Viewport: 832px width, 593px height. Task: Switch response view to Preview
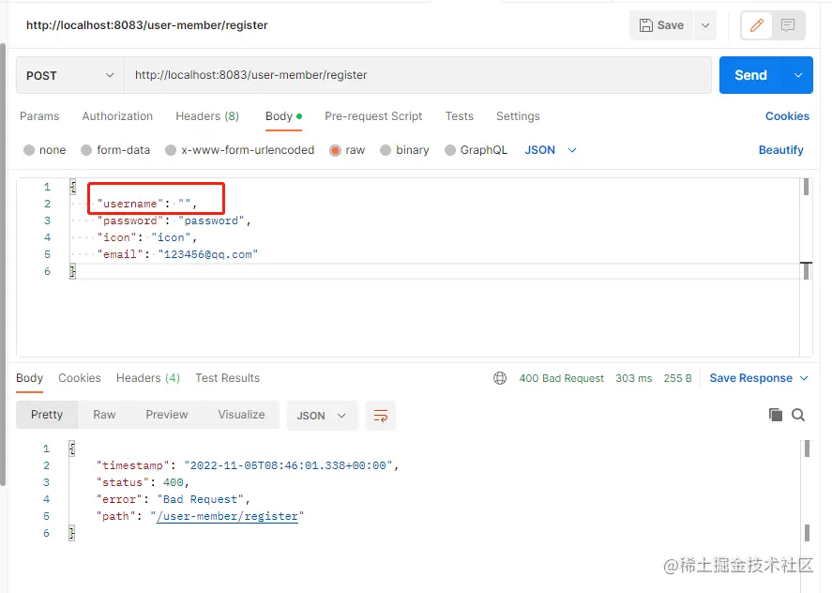(x=167, y=415)
